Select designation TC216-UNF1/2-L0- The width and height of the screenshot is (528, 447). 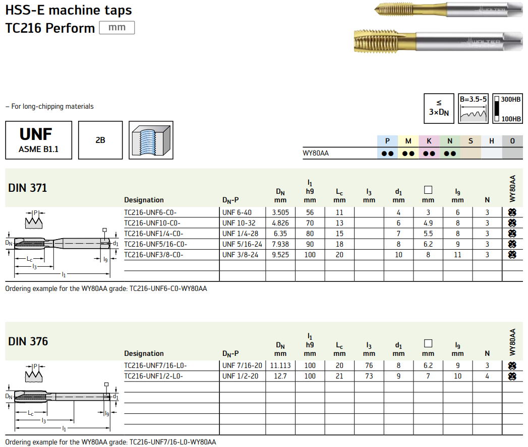click(x=153, y=376)
